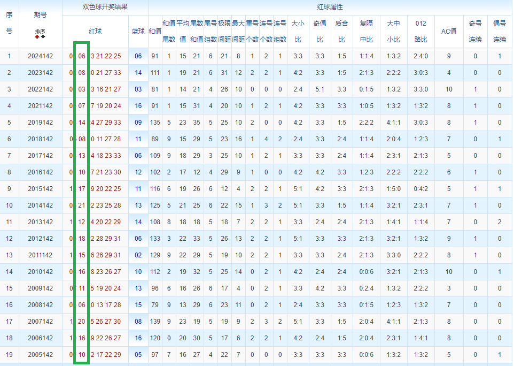Click sum value 139 in the 2007142 row
This screenshot has width=514, height=366.
pos(155,322)
